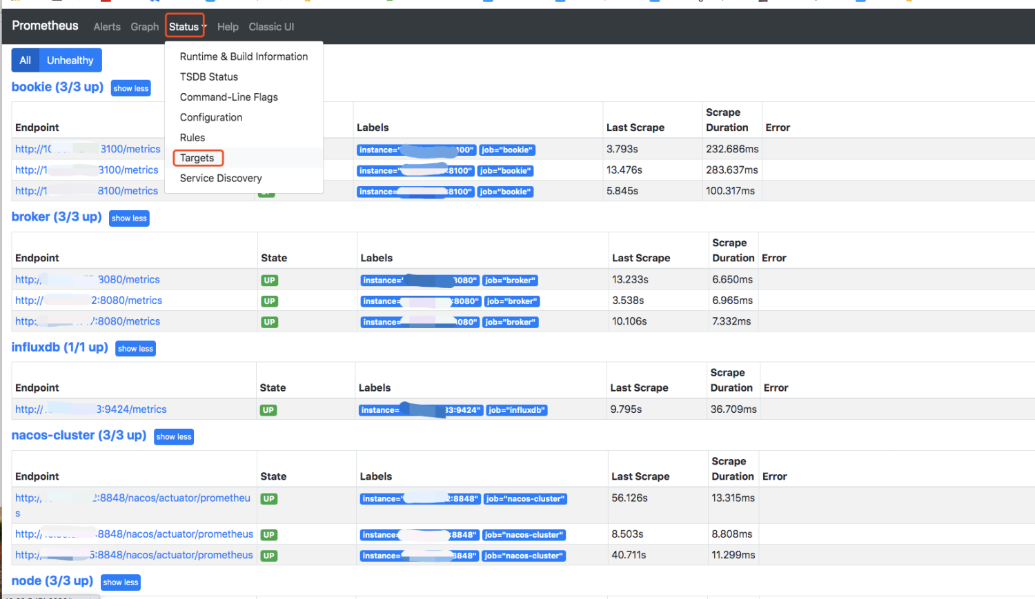Collapse bookie group with show less
Image resolution: width=1035 pixels, height=599 pixels.
[131, 88]
